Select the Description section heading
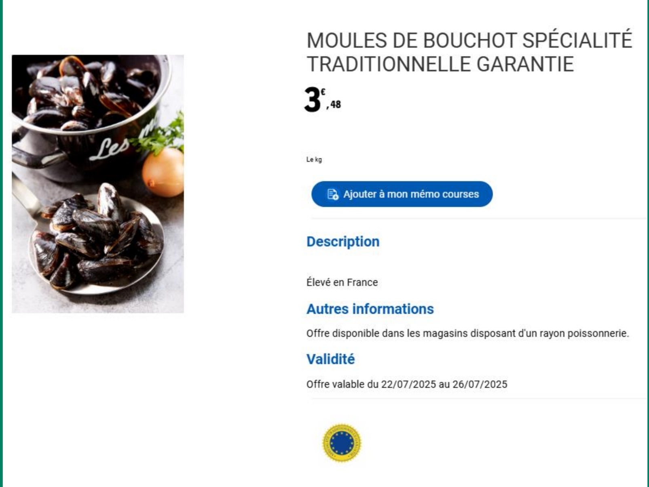 (x=343, y=242)
